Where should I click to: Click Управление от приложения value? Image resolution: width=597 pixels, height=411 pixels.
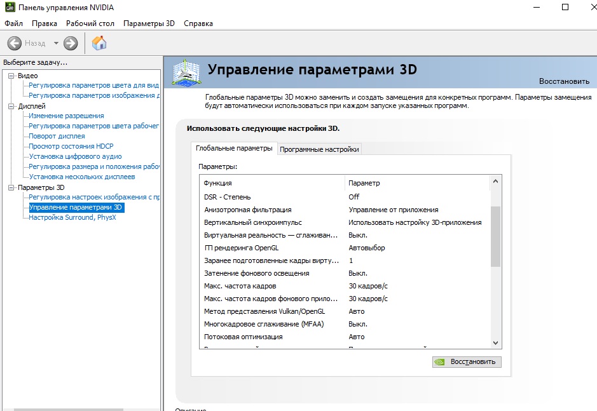coord(394,210)
